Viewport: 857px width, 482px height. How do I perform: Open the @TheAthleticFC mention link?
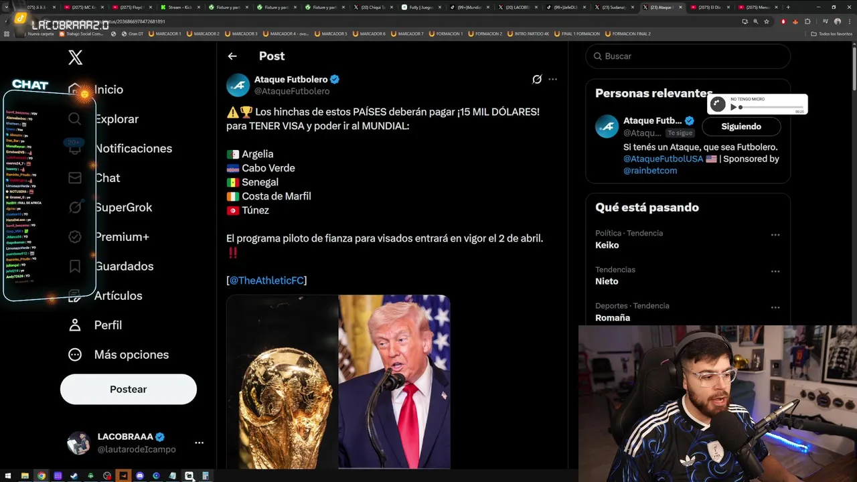(266, 280)
